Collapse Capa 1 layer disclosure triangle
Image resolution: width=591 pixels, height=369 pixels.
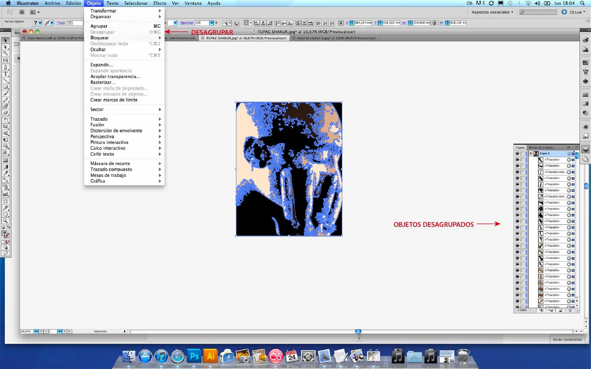[x=531, y=154]
